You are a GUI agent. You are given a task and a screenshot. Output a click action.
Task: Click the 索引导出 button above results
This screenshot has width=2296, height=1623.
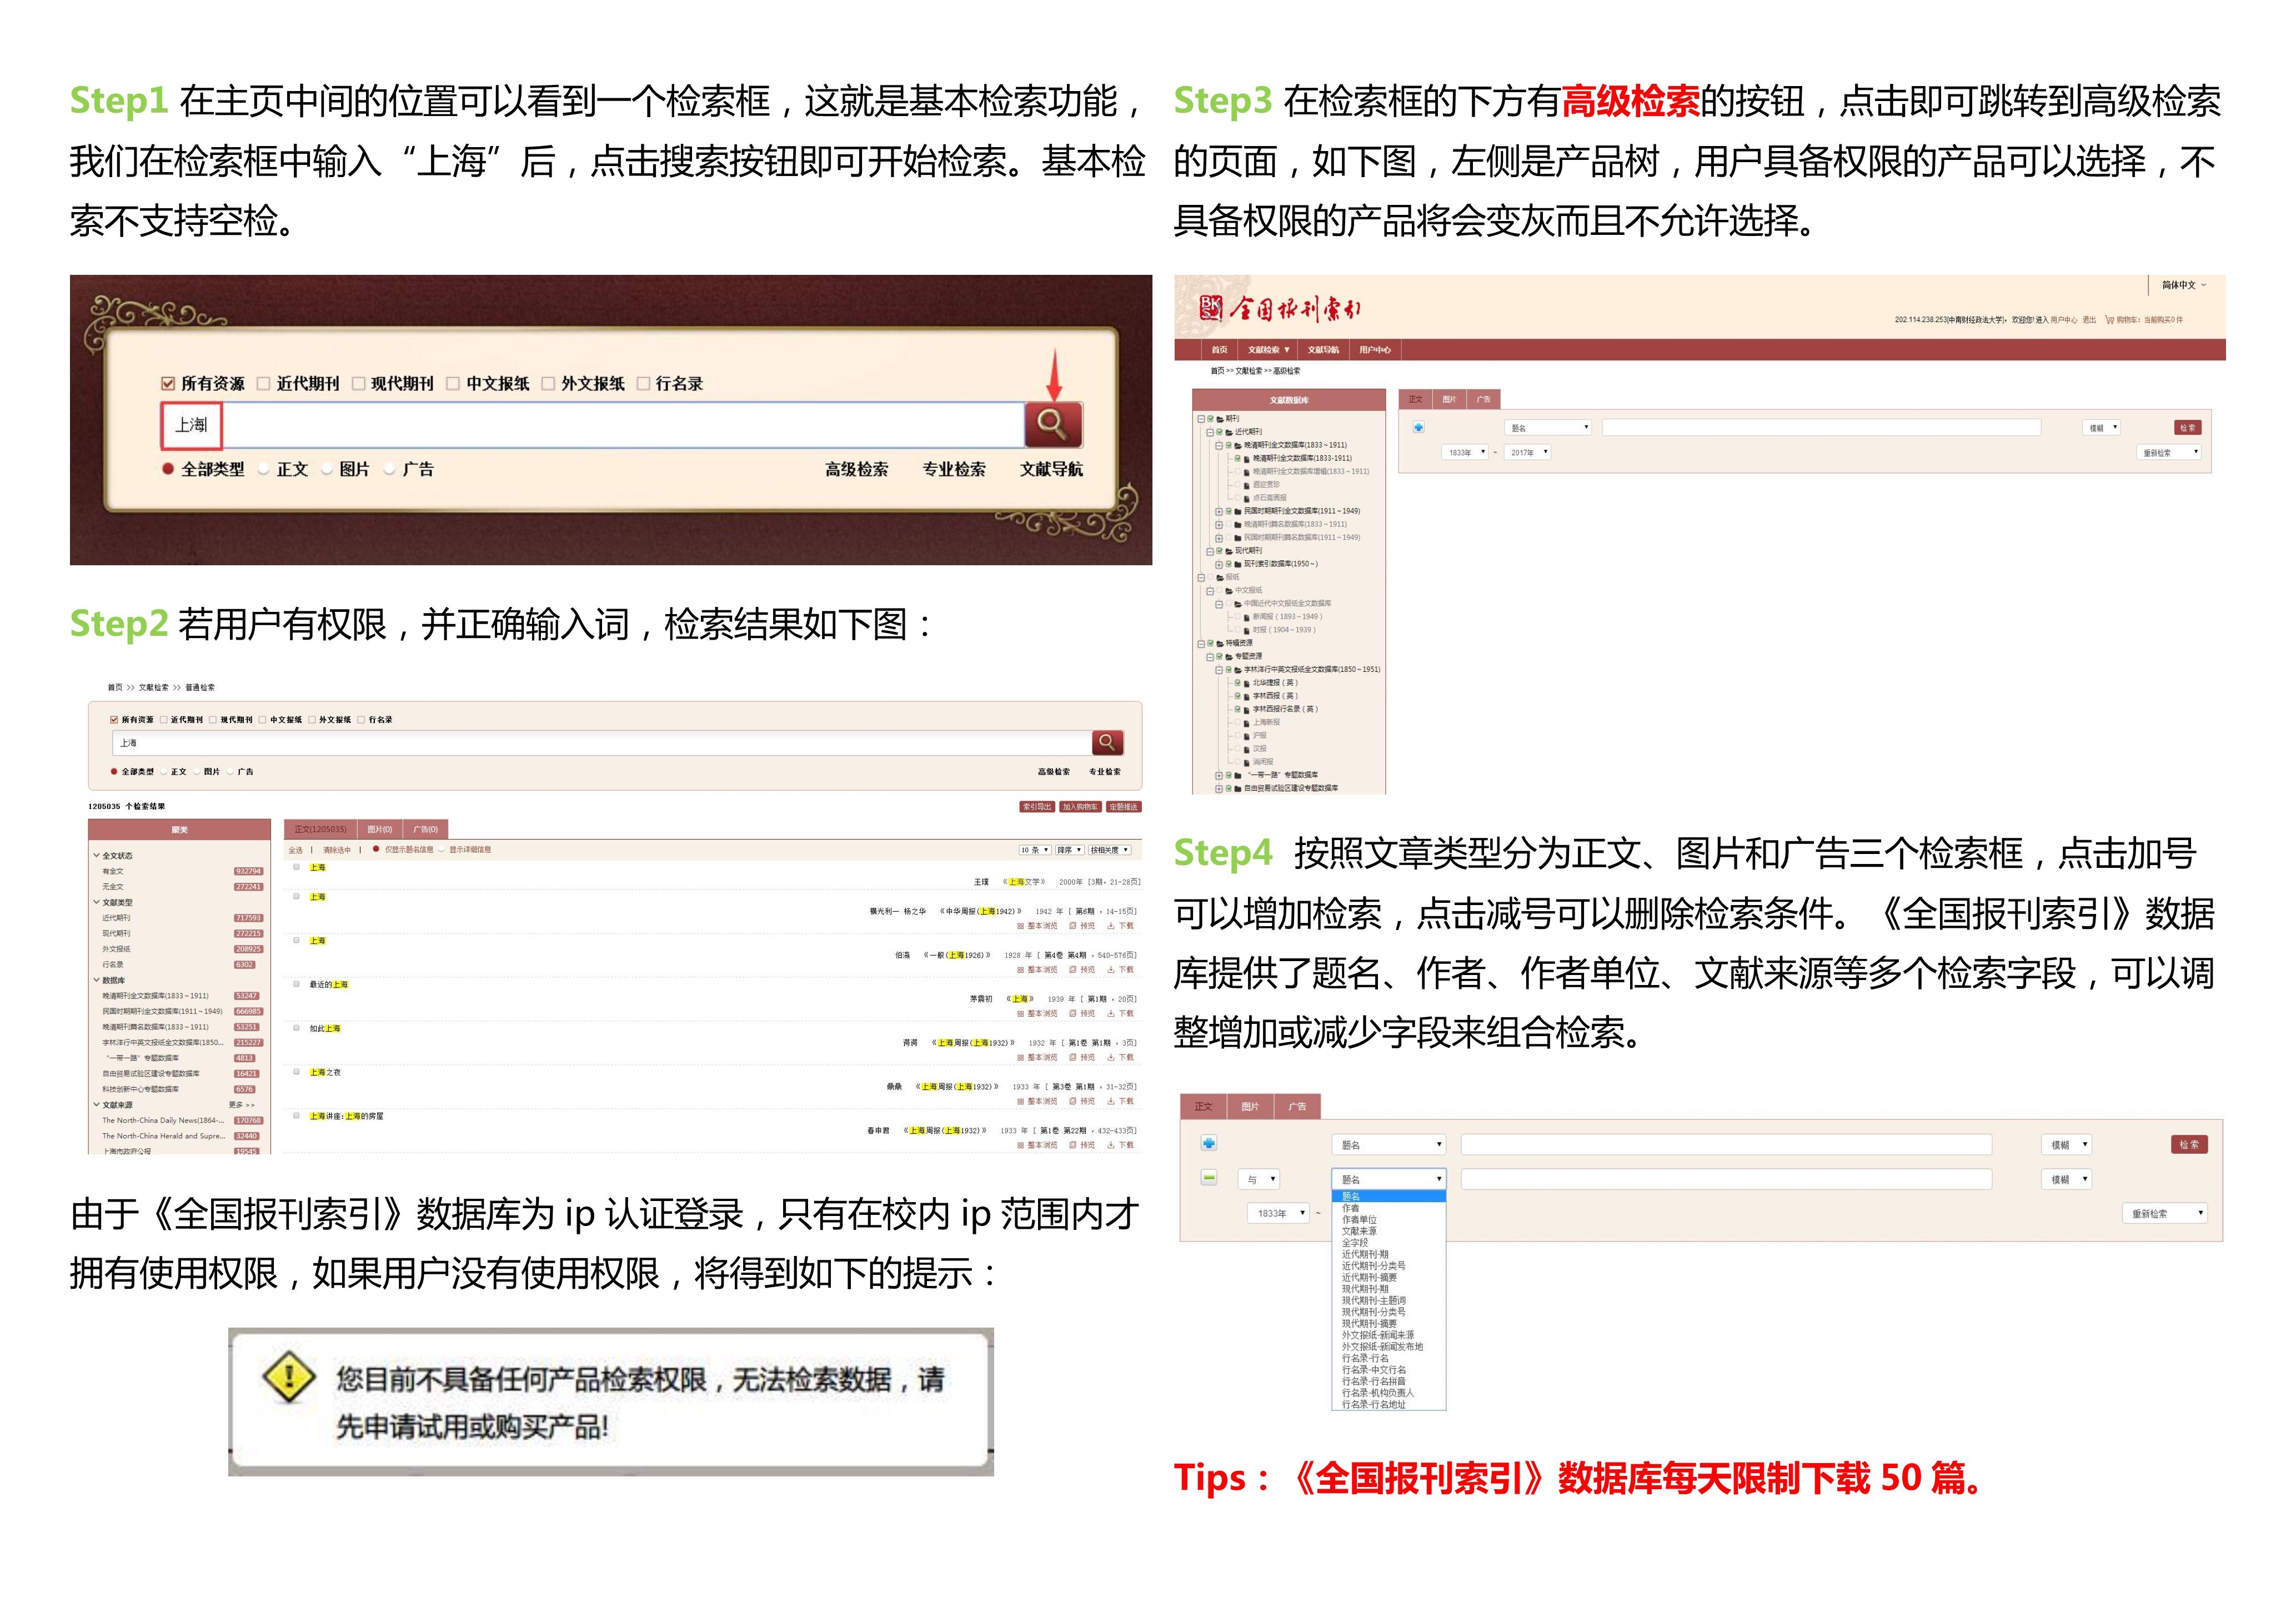[x=1037, y=807]
